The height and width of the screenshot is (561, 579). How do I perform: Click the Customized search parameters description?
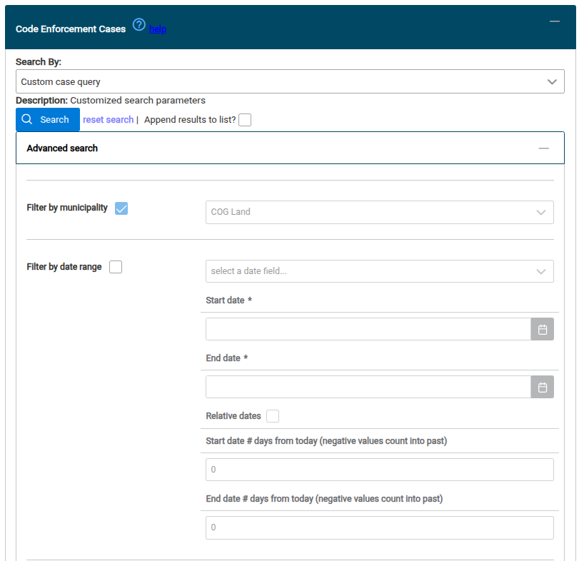coord(138,101)
